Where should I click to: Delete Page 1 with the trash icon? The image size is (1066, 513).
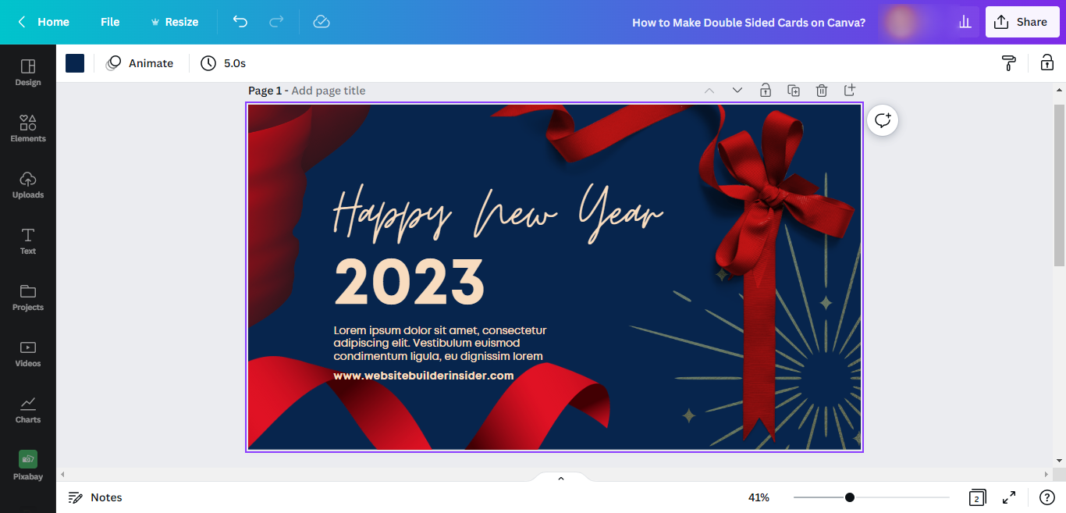point(822,91)
